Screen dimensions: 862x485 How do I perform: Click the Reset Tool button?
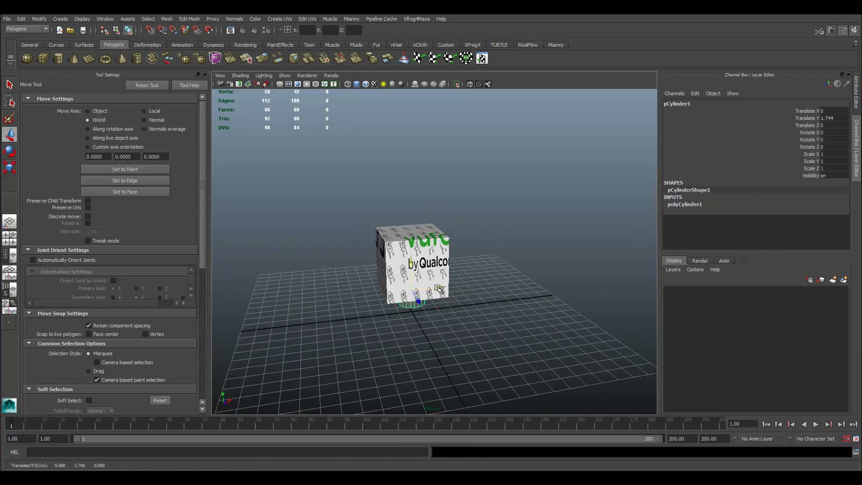click(147, 85)
